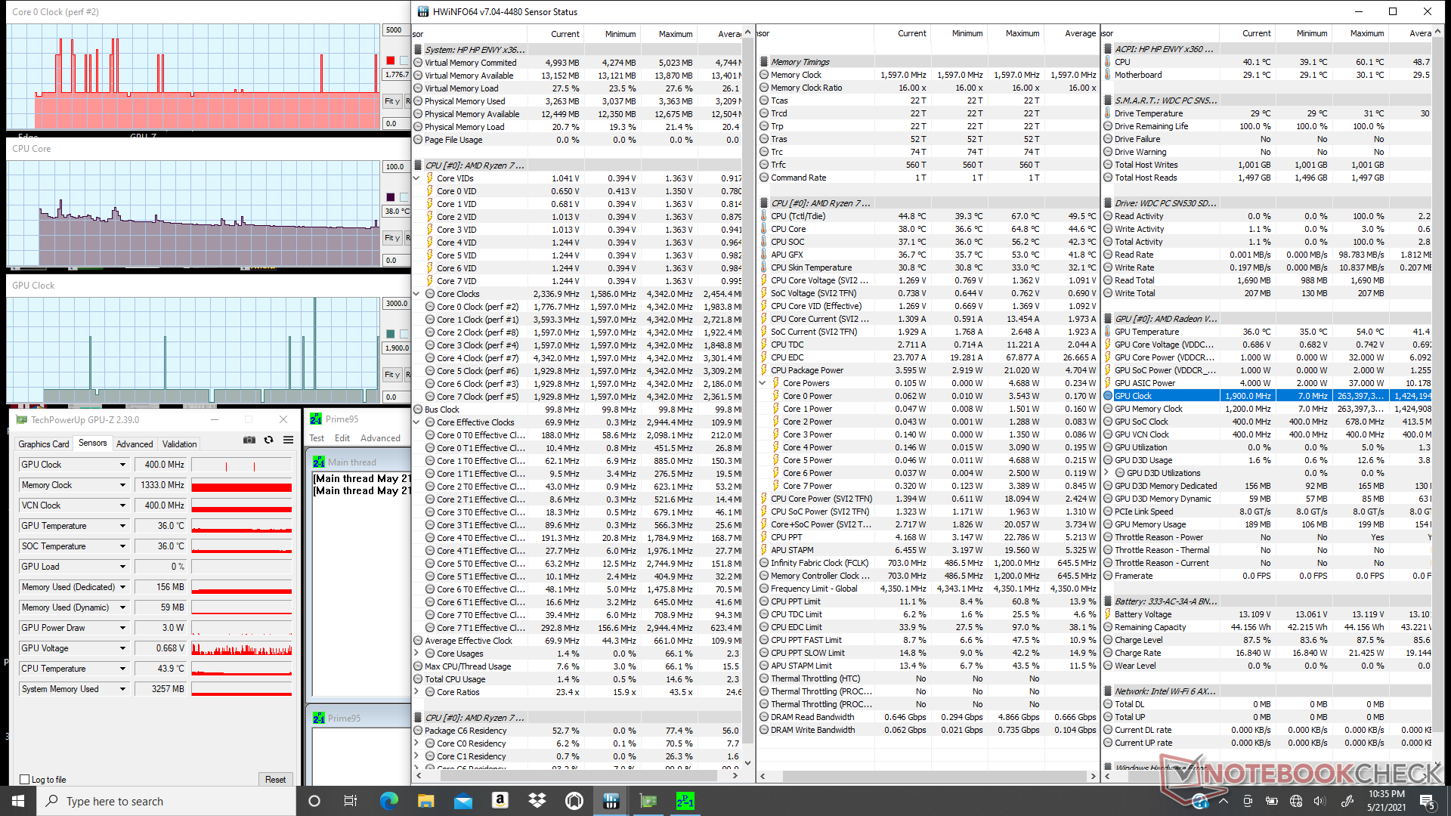1451x816 pixels.
Task: Open Dropbox from the taskbar
Action: point(537,801)
